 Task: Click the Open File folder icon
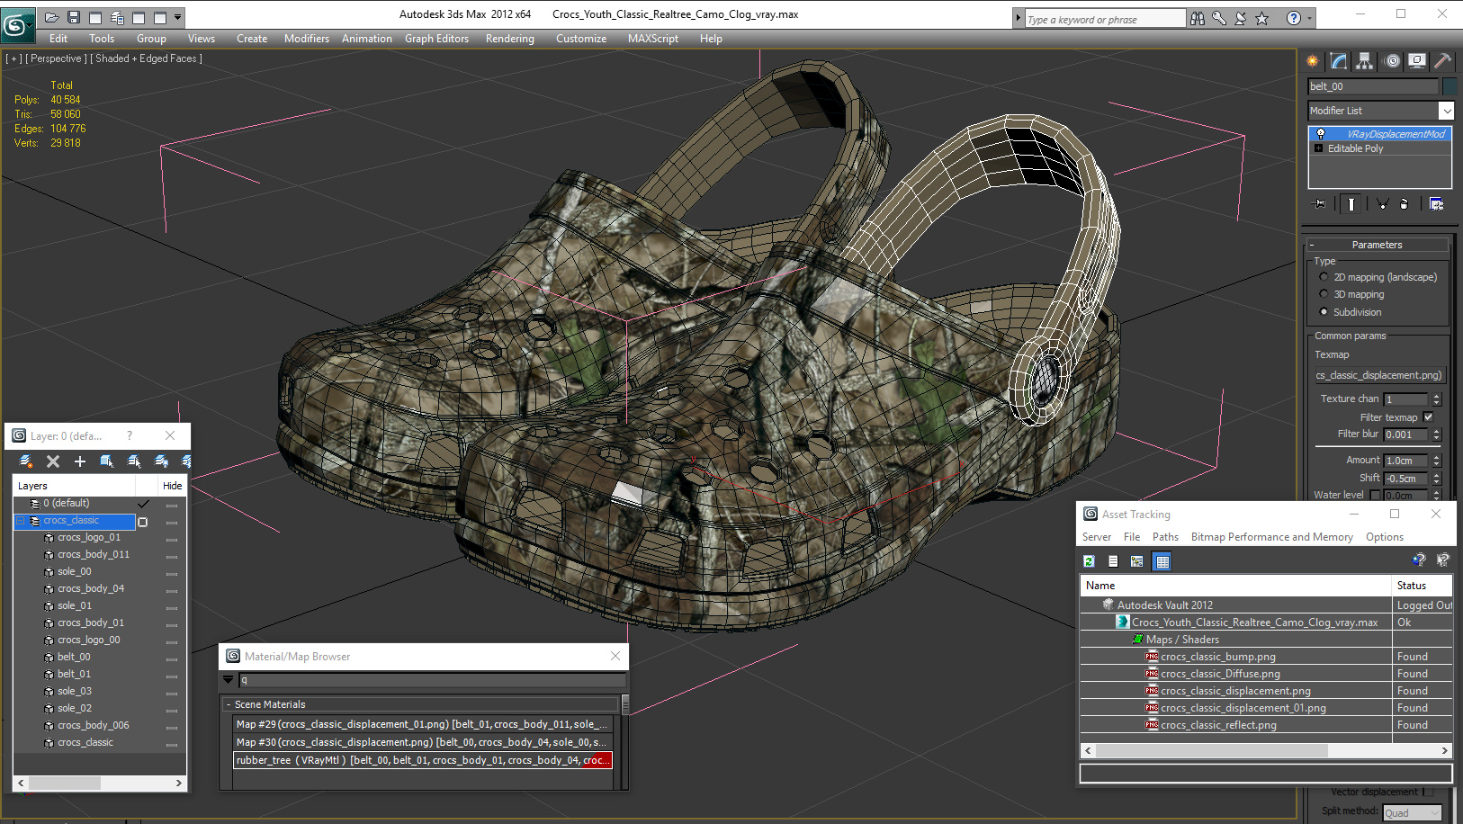[52, 17]
